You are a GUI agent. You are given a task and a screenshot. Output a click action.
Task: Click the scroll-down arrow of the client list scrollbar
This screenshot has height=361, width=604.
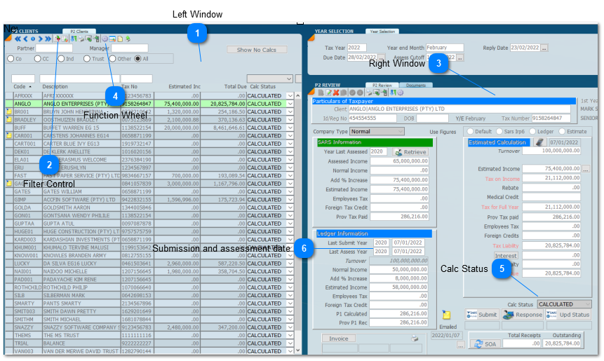[297, 350]
